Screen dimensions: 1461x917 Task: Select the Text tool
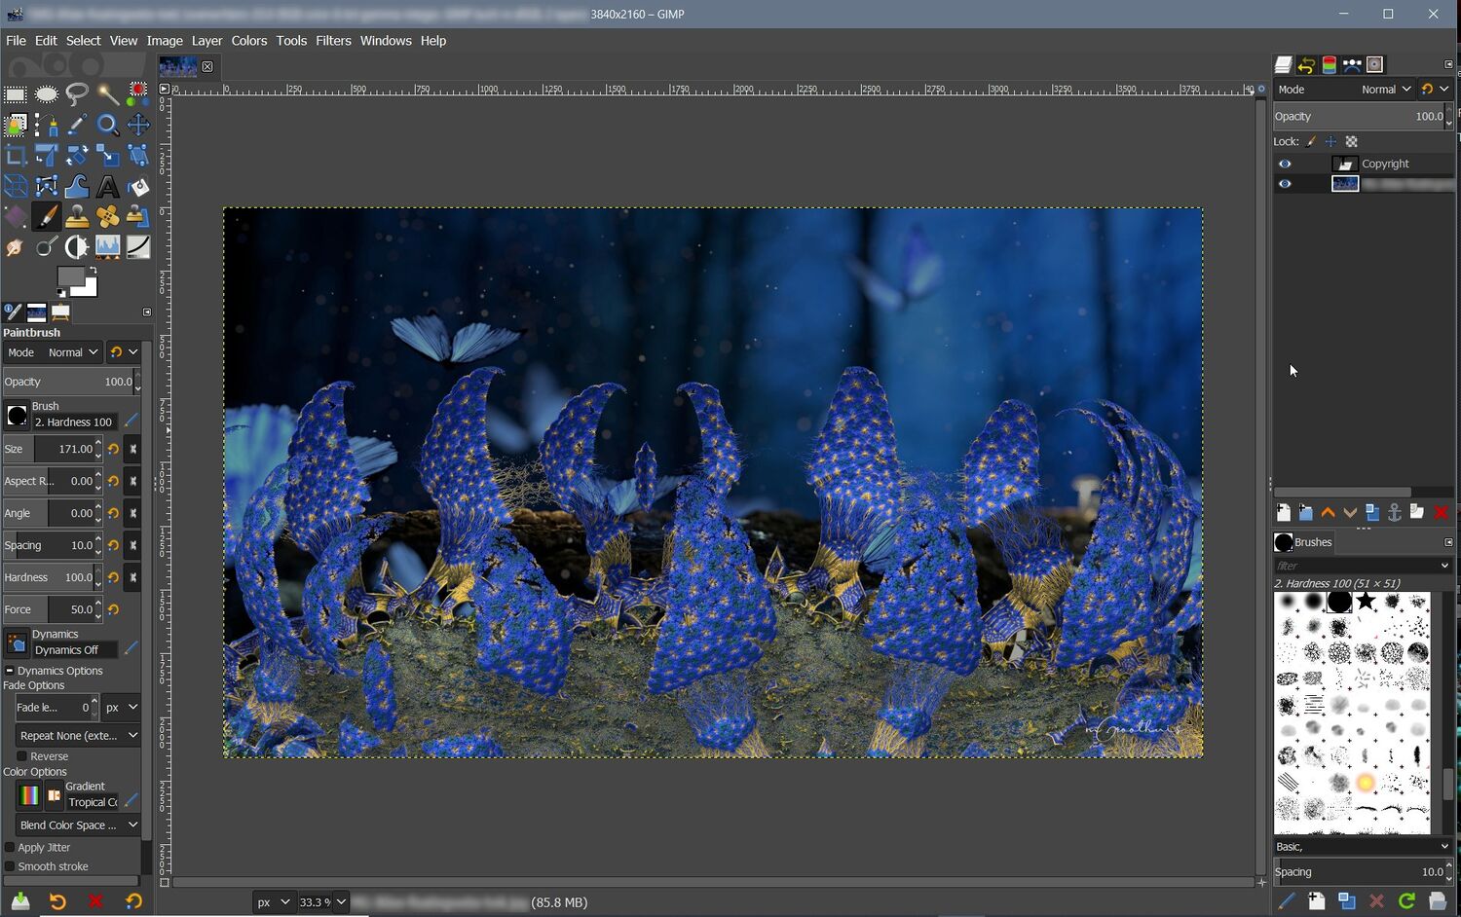click(108, 187)
